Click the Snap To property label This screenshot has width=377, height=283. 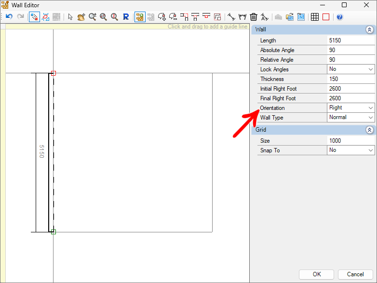coord(270,150)
